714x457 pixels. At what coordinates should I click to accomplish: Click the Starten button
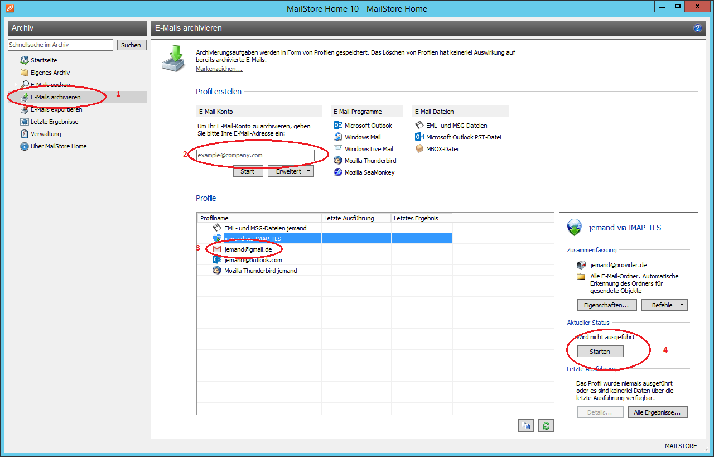point(600,352)
